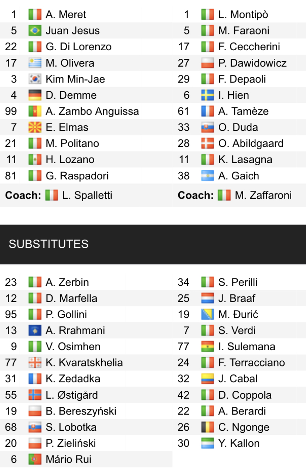
Task: Click the North Macedonia flag beside E. Elmas
Action: coord(35,128)
